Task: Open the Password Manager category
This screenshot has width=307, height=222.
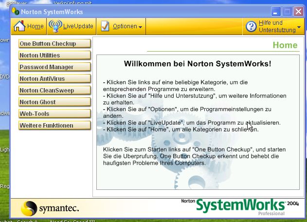Action: click(x=54, y=67)
